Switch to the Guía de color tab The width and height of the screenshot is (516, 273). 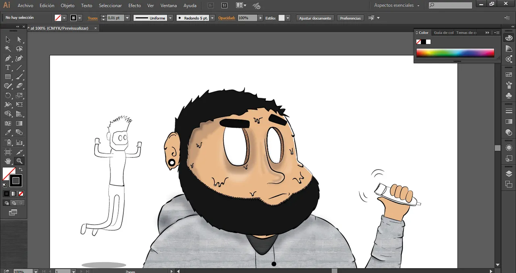point(443,33)
